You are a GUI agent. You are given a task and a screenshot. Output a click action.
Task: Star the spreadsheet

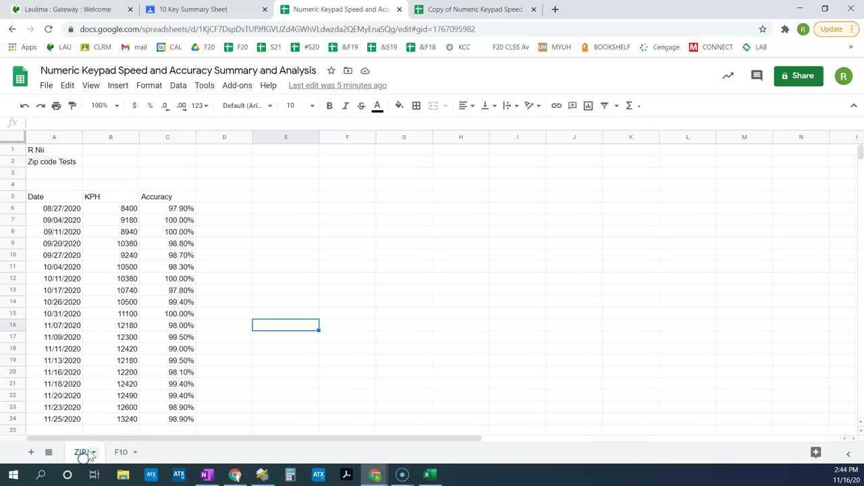[331, 71]
